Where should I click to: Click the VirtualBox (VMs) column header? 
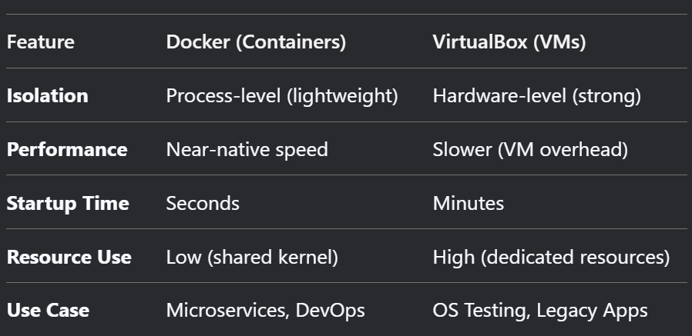pyautogui.click(x=509, y=42)
